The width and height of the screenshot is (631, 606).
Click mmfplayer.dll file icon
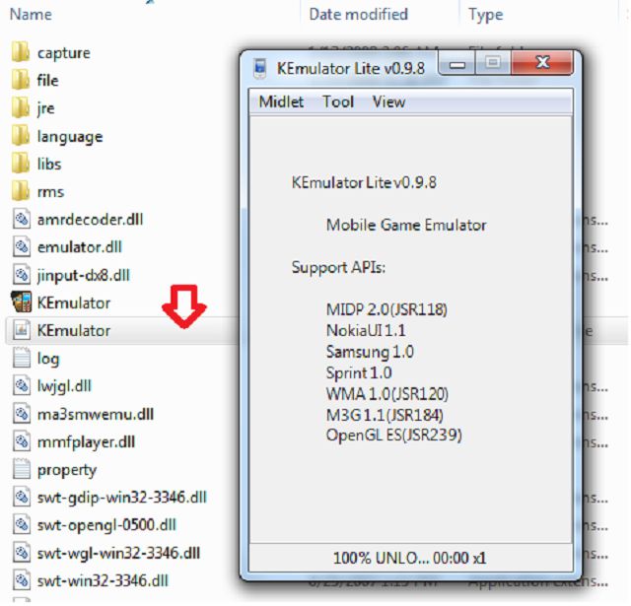22,441
